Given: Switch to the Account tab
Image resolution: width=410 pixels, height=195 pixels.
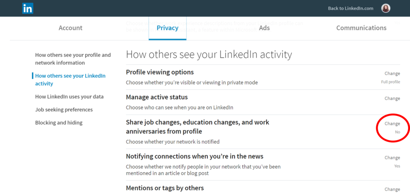Looking at the screenshot, I should point(70,28).
